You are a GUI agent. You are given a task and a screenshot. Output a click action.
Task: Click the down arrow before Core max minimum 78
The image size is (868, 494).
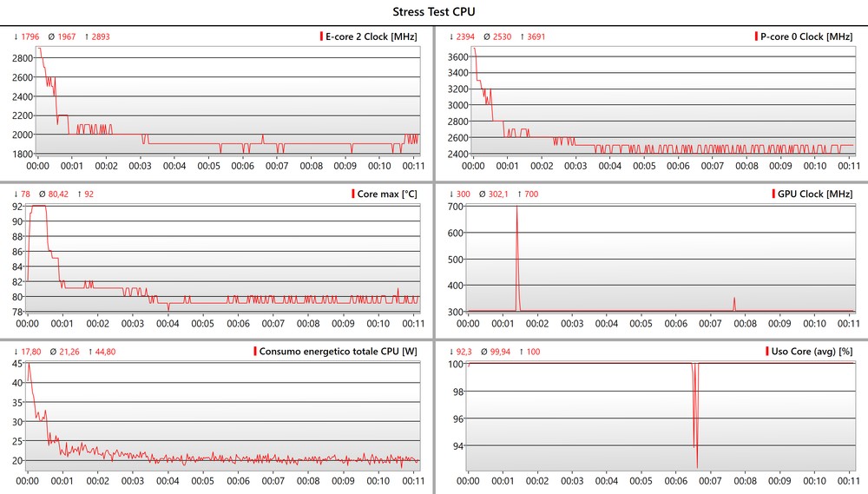16,194
